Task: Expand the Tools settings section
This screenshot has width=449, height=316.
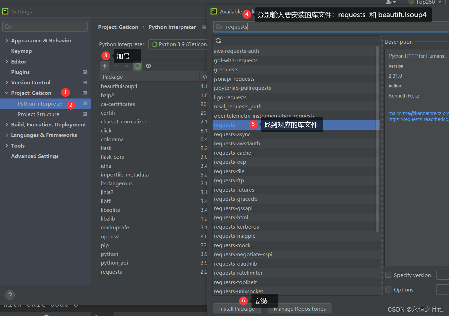Action: pos(7,146)
